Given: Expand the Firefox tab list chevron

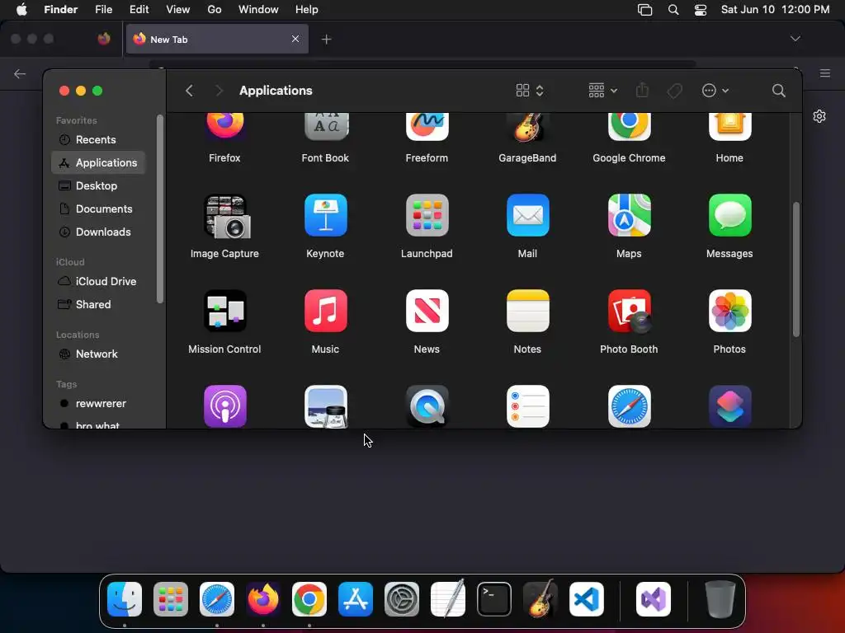Looking at the screenshot, I should 795,39.
